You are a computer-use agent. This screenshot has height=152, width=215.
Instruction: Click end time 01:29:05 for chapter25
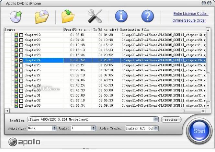click(x=106, y=65)
